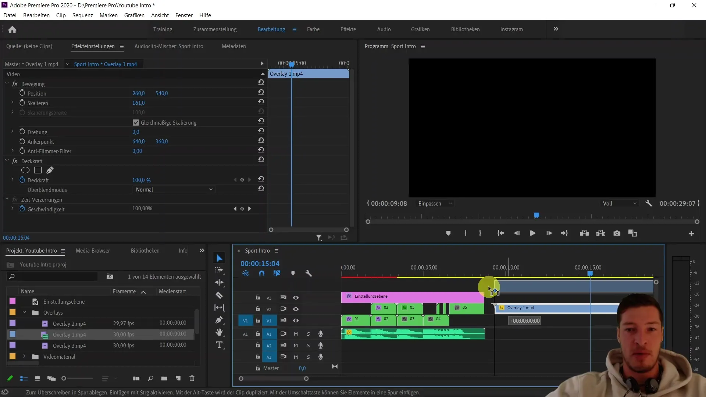Toggle Gleichmäßige Skalierung checkbox

[x=135, y=122]
